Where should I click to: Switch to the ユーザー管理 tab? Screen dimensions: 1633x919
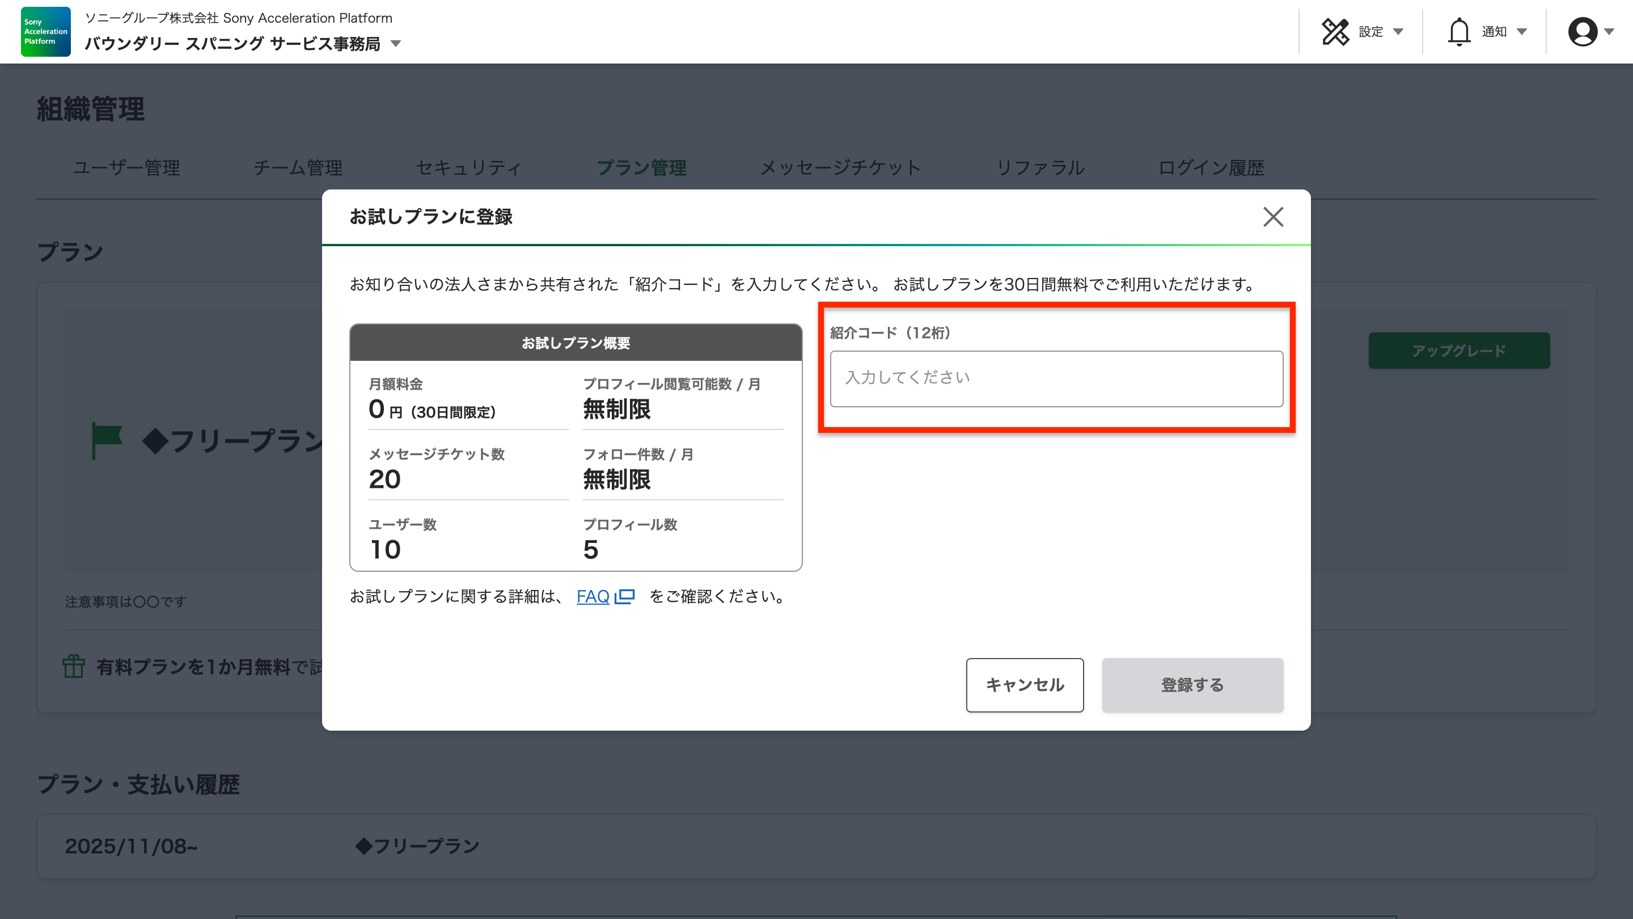tap(126, 168)
